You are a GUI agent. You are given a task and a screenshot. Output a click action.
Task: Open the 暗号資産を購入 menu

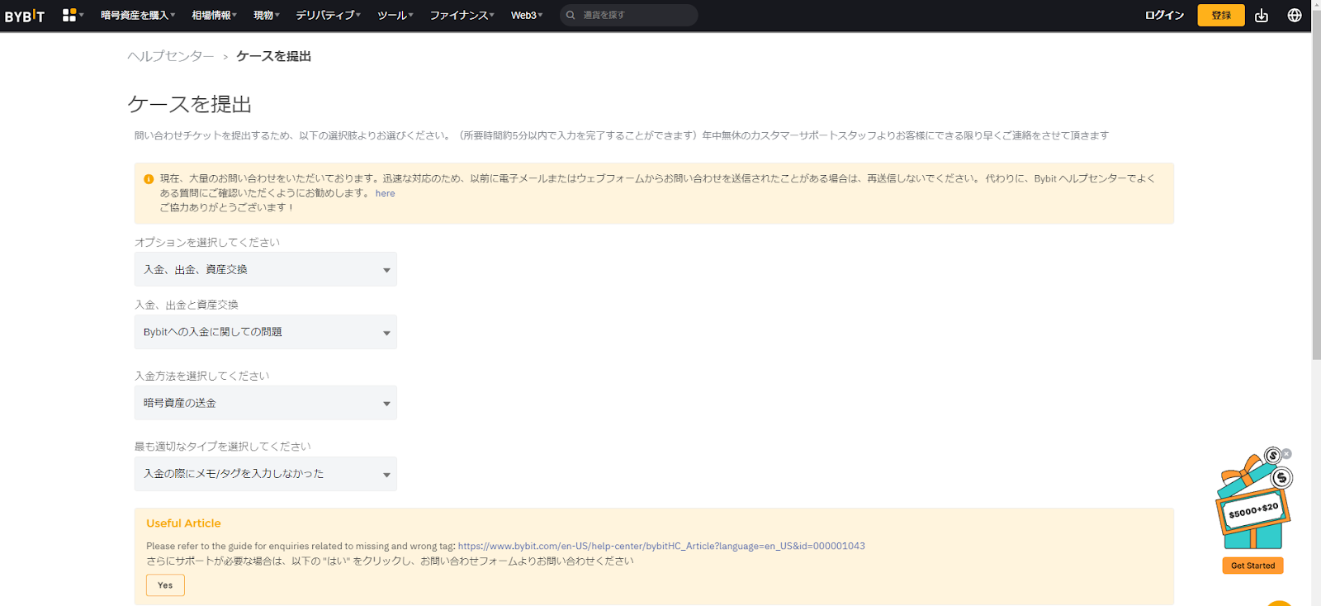click(x=138, y=15)
